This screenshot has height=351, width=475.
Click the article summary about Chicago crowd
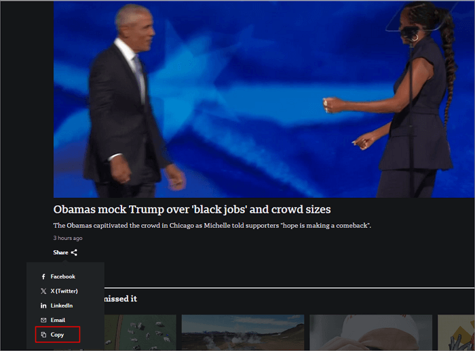coord(212,226)
